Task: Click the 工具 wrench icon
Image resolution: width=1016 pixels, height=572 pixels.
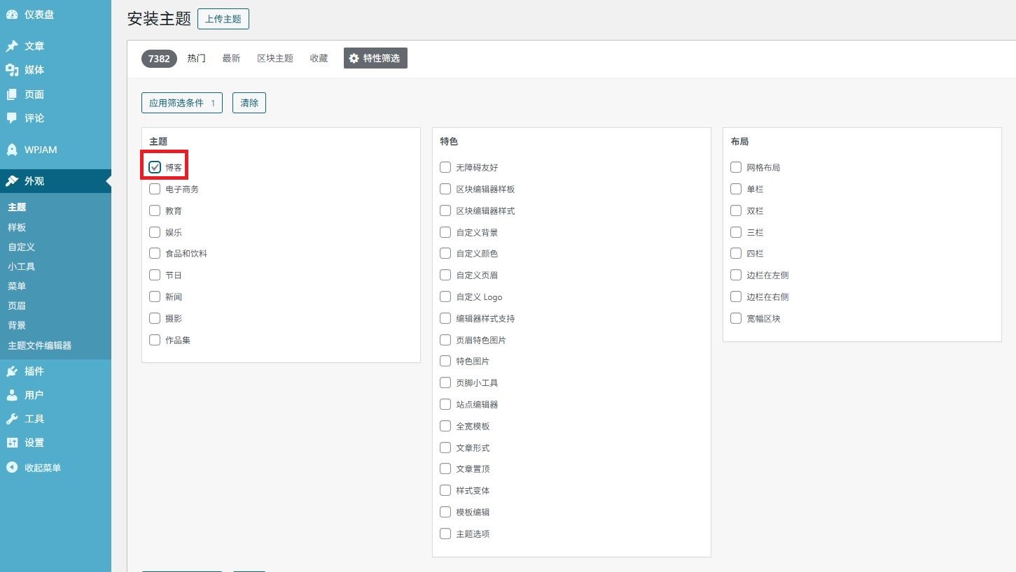Action: click(x=12, y=419)
